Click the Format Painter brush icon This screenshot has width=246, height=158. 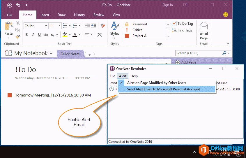[18, 36]
